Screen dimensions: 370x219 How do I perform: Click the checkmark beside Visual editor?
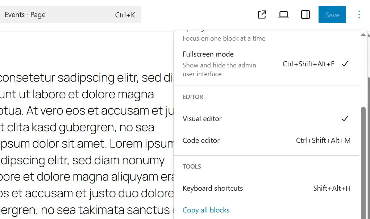(x=345, y=119)
